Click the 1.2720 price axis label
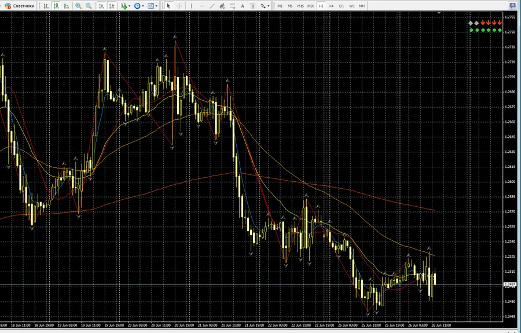The width and height of the screenshot is (521, 333). click(x=510, y=62)
